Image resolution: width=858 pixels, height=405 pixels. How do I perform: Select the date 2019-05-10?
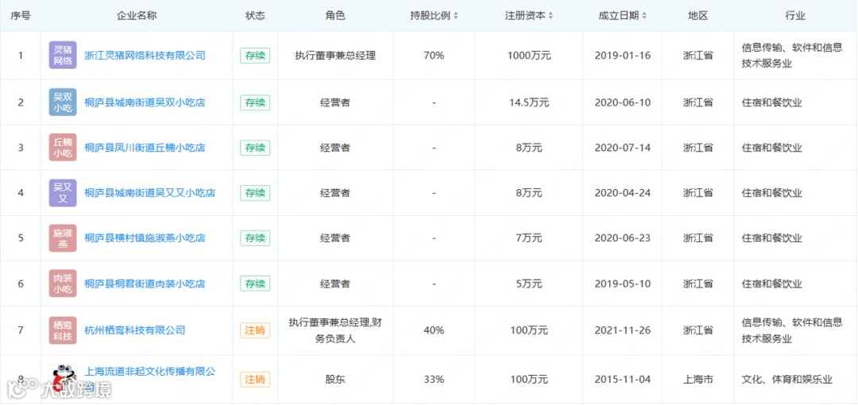(x=623, y=283)
